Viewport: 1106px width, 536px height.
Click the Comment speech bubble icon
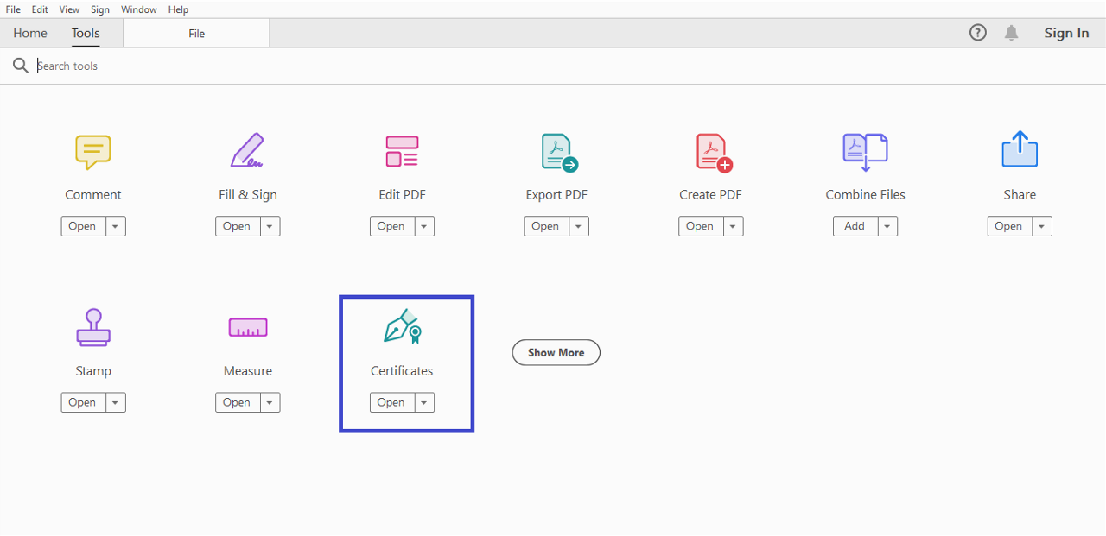click(92, 152)
